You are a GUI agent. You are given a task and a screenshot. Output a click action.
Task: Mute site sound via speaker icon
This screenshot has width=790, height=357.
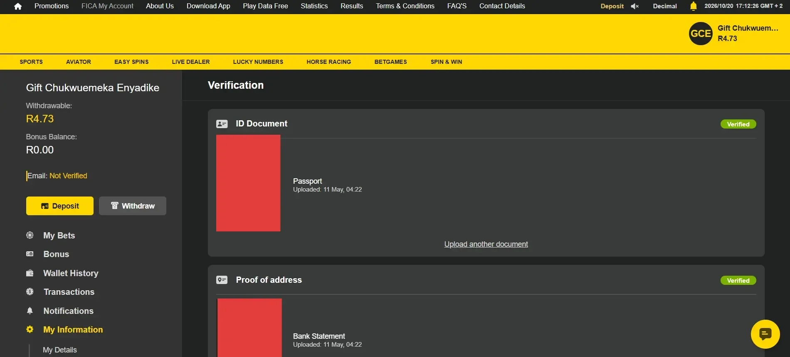pyautogui.click(x=634, y=6)
